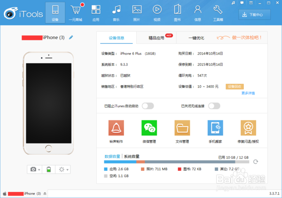The height and width of the screenshot is (198, 282).
Task: Click the feedback chat icon in title bar
Action: tap(242, 3)
